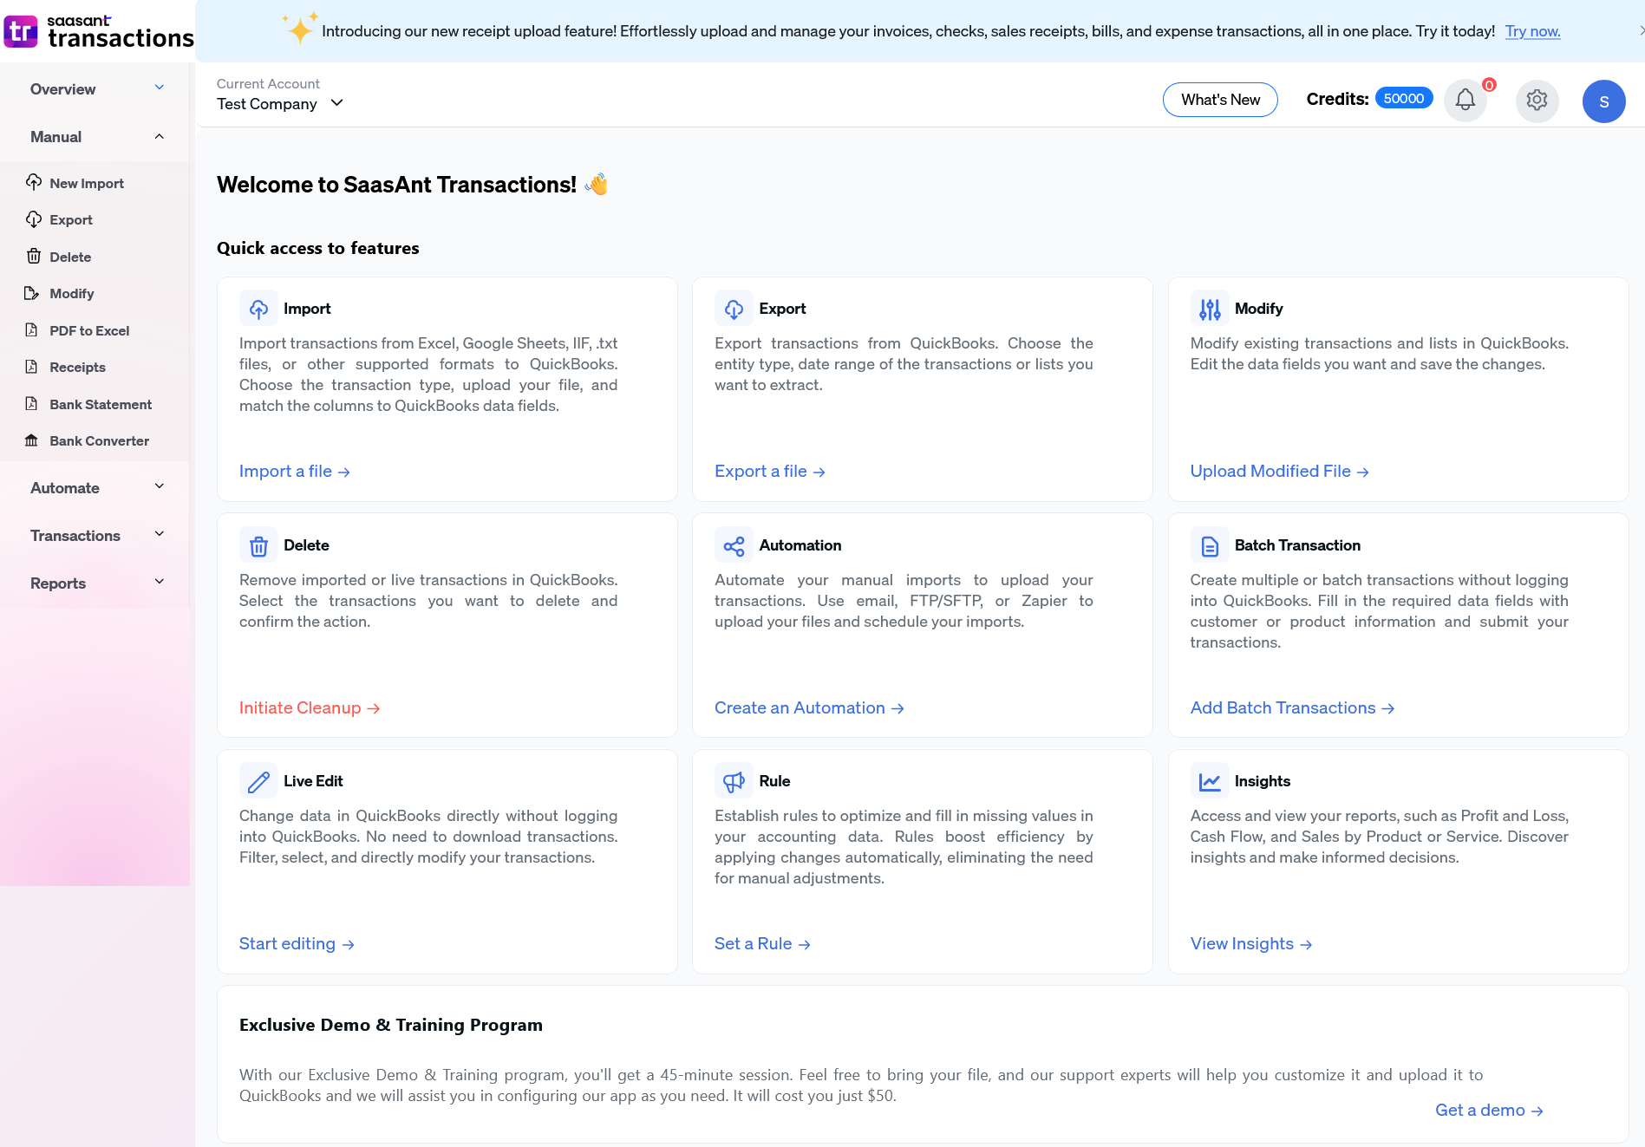1645x1147 pixels.
Task: Click the Insights chart icon
Action: (1210, 781)
